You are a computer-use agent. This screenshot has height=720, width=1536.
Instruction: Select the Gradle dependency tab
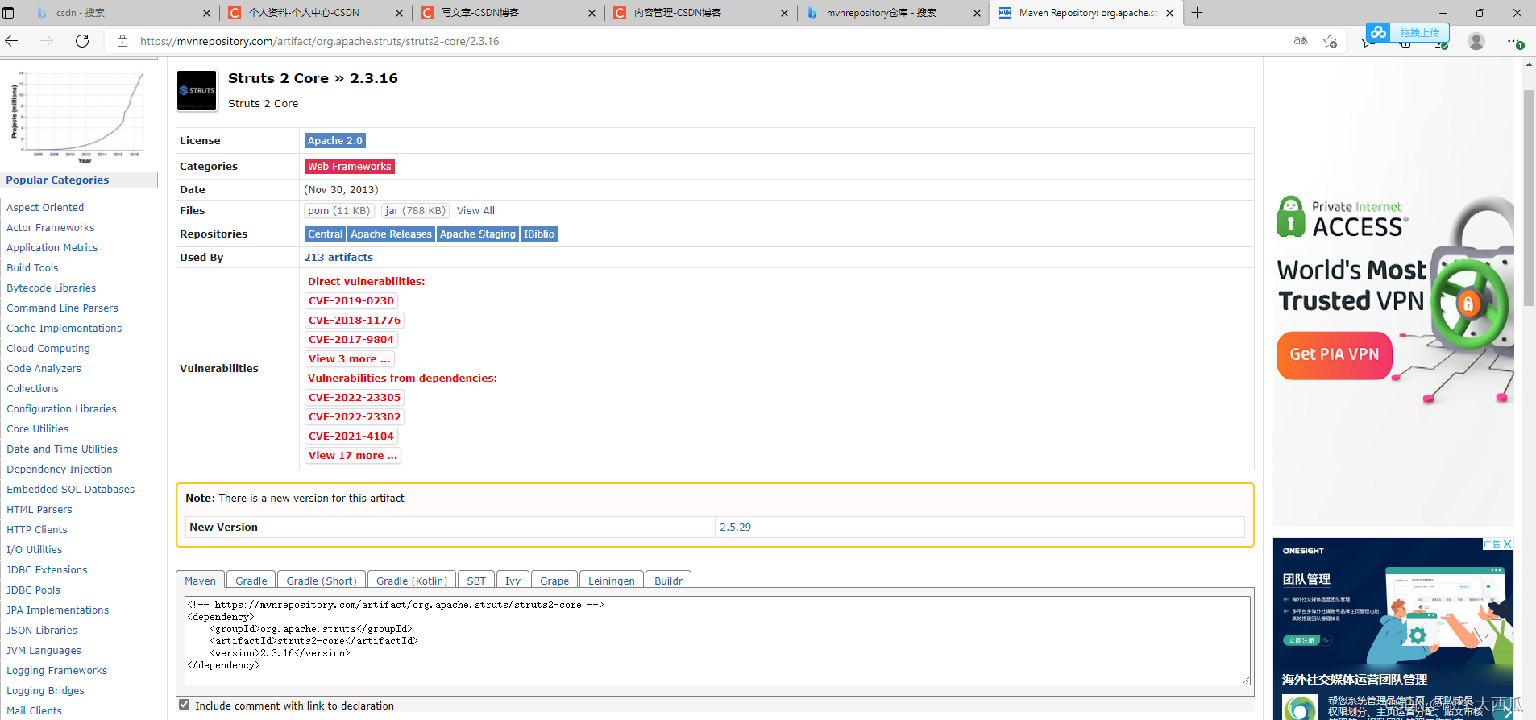point(251,581)
